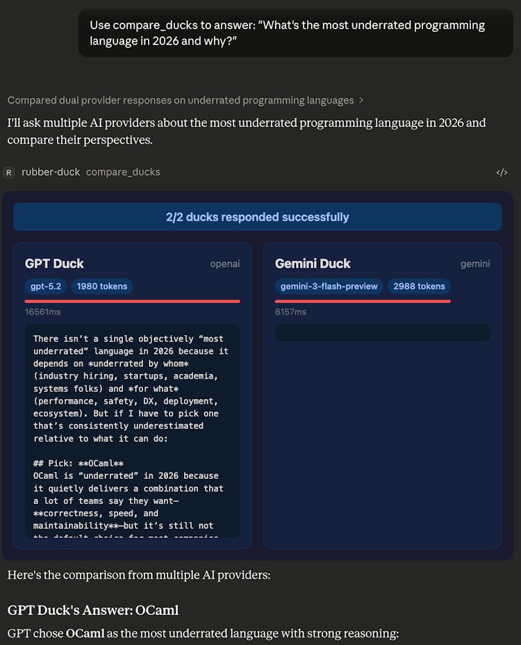Click the "1980 tokens" badge

[x=101, y=286]
